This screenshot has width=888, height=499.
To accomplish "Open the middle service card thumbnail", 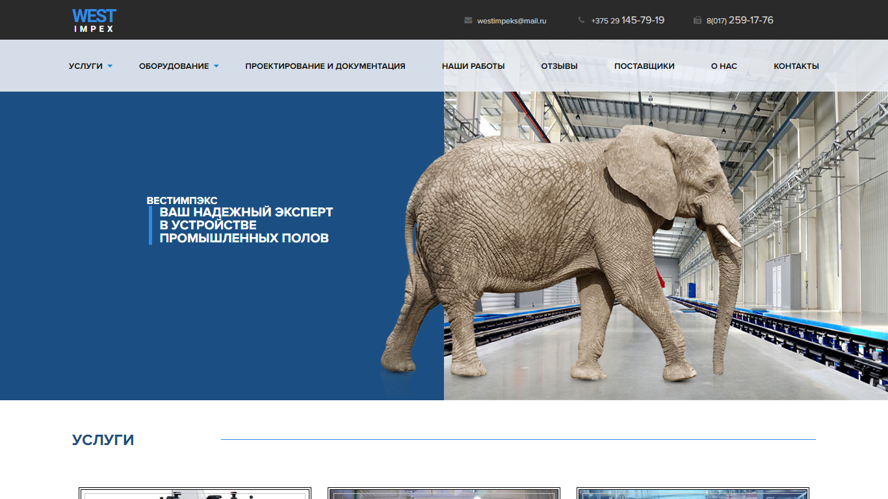I will [x=444, y=493].
